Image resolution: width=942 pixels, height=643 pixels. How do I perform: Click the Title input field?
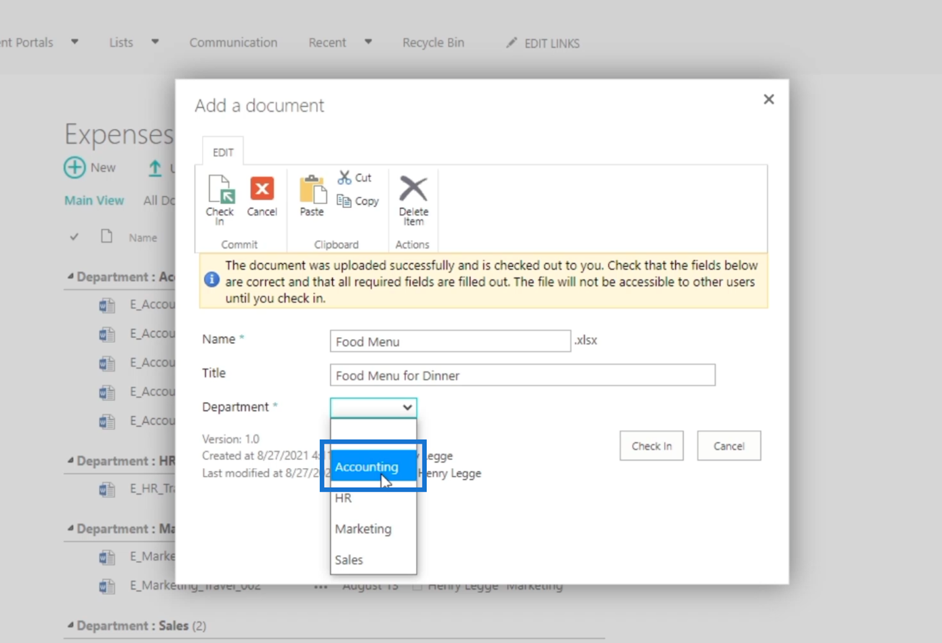(x=522, y=376)
